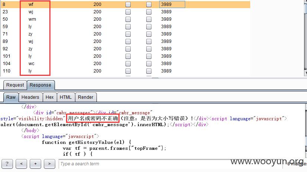Enable the first checkbox in request 101 row
This screenshot has height=172, width=307.
click(128, 56)
